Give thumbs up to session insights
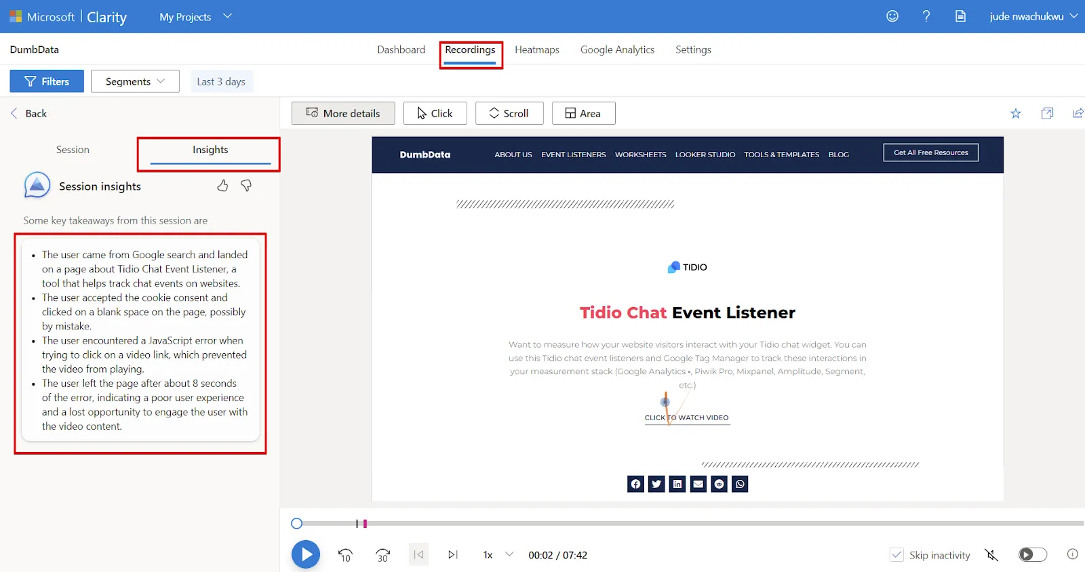The height and width of the screenshot is (572, 1085). pyautogui.click(x=222, y=185)
